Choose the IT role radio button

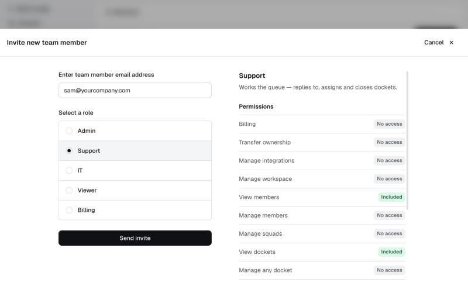point(69,170)
